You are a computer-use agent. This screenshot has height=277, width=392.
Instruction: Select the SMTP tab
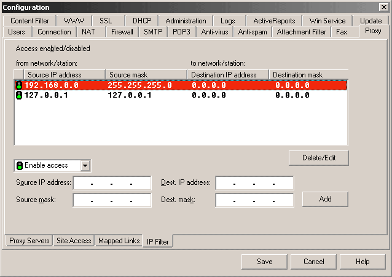(153, 32)
